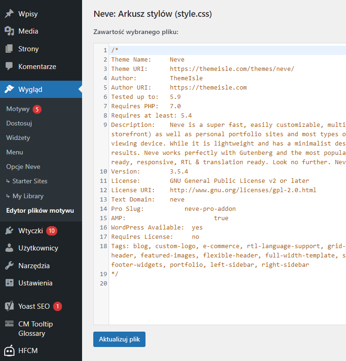Click the Yoast SEO notification badge
Image resolution: width=346 pixels, height=361 pixels.
(57, 306)
